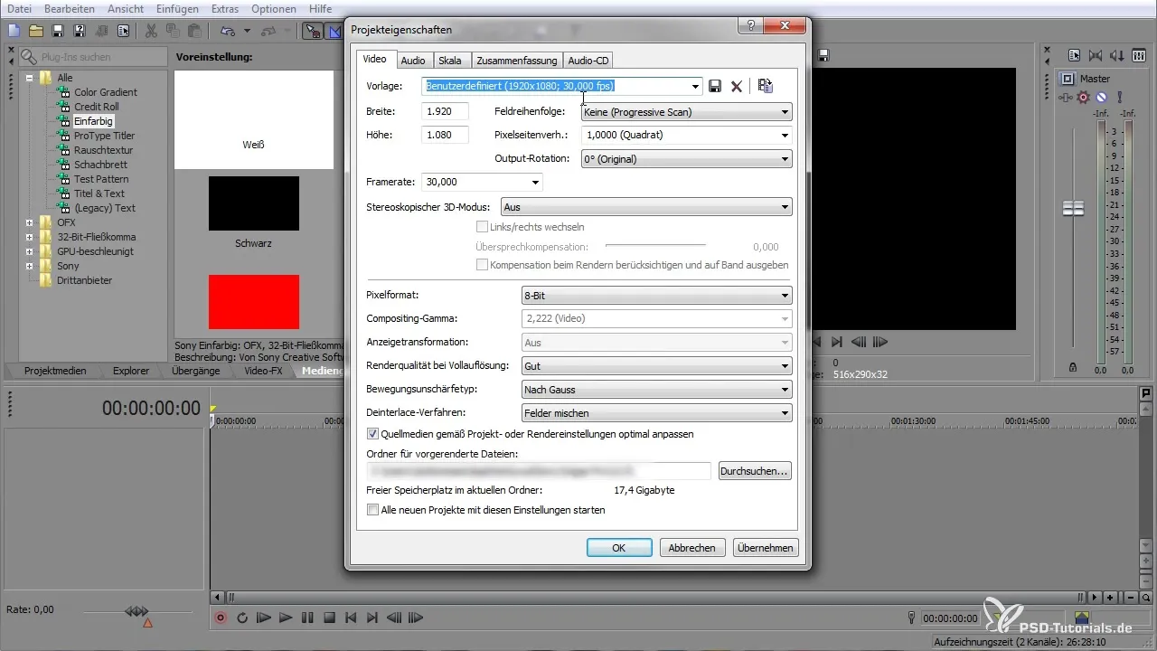
Task: Collapse the Alle folder in plug-in tree
Action: pyautogui.click(x=30, y=78)
